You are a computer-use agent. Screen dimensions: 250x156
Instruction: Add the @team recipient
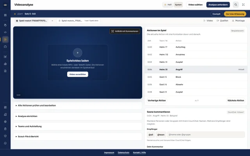tap(161, 135)
